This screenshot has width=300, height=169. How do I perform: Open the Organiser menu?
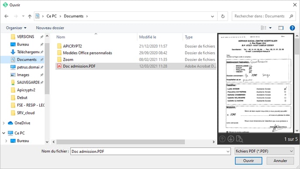tap(16, 28)
